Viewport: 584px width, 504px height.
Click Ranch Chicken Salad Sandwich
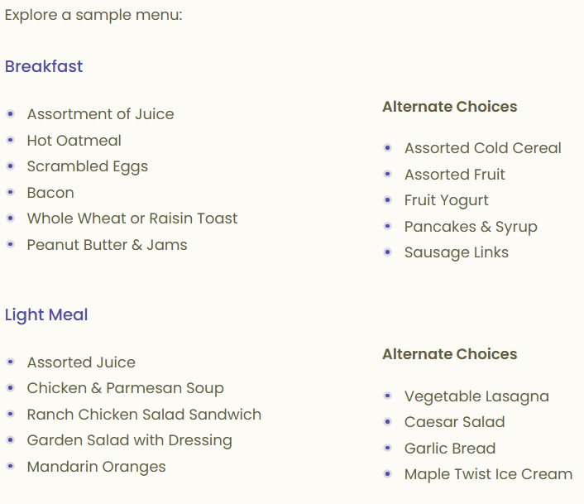(144, 415)
